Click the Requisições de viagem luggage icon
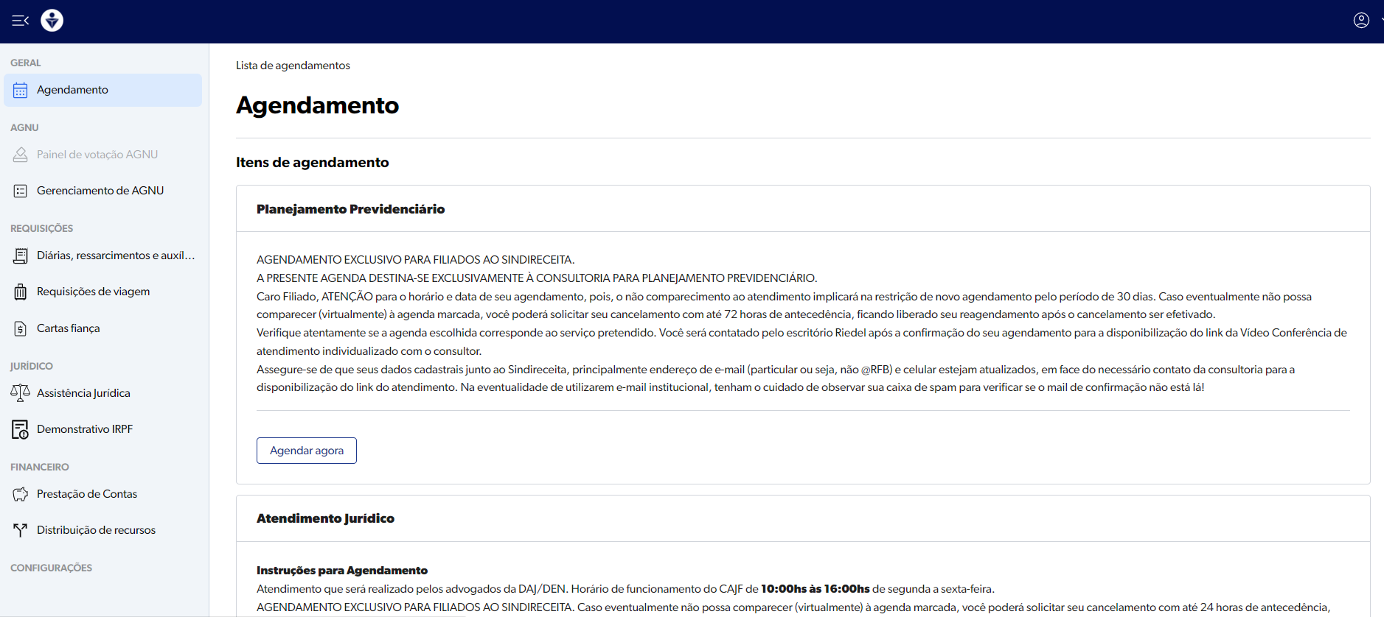The image size is (1384, 617). (21, 292)
